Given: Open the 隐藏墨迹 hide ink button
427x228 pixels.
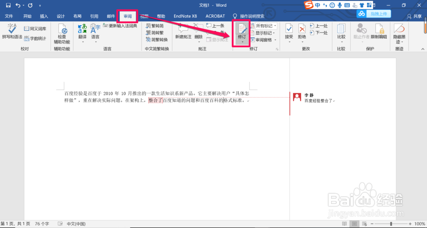Looking at the screenshot, I should tap(399, 34).
